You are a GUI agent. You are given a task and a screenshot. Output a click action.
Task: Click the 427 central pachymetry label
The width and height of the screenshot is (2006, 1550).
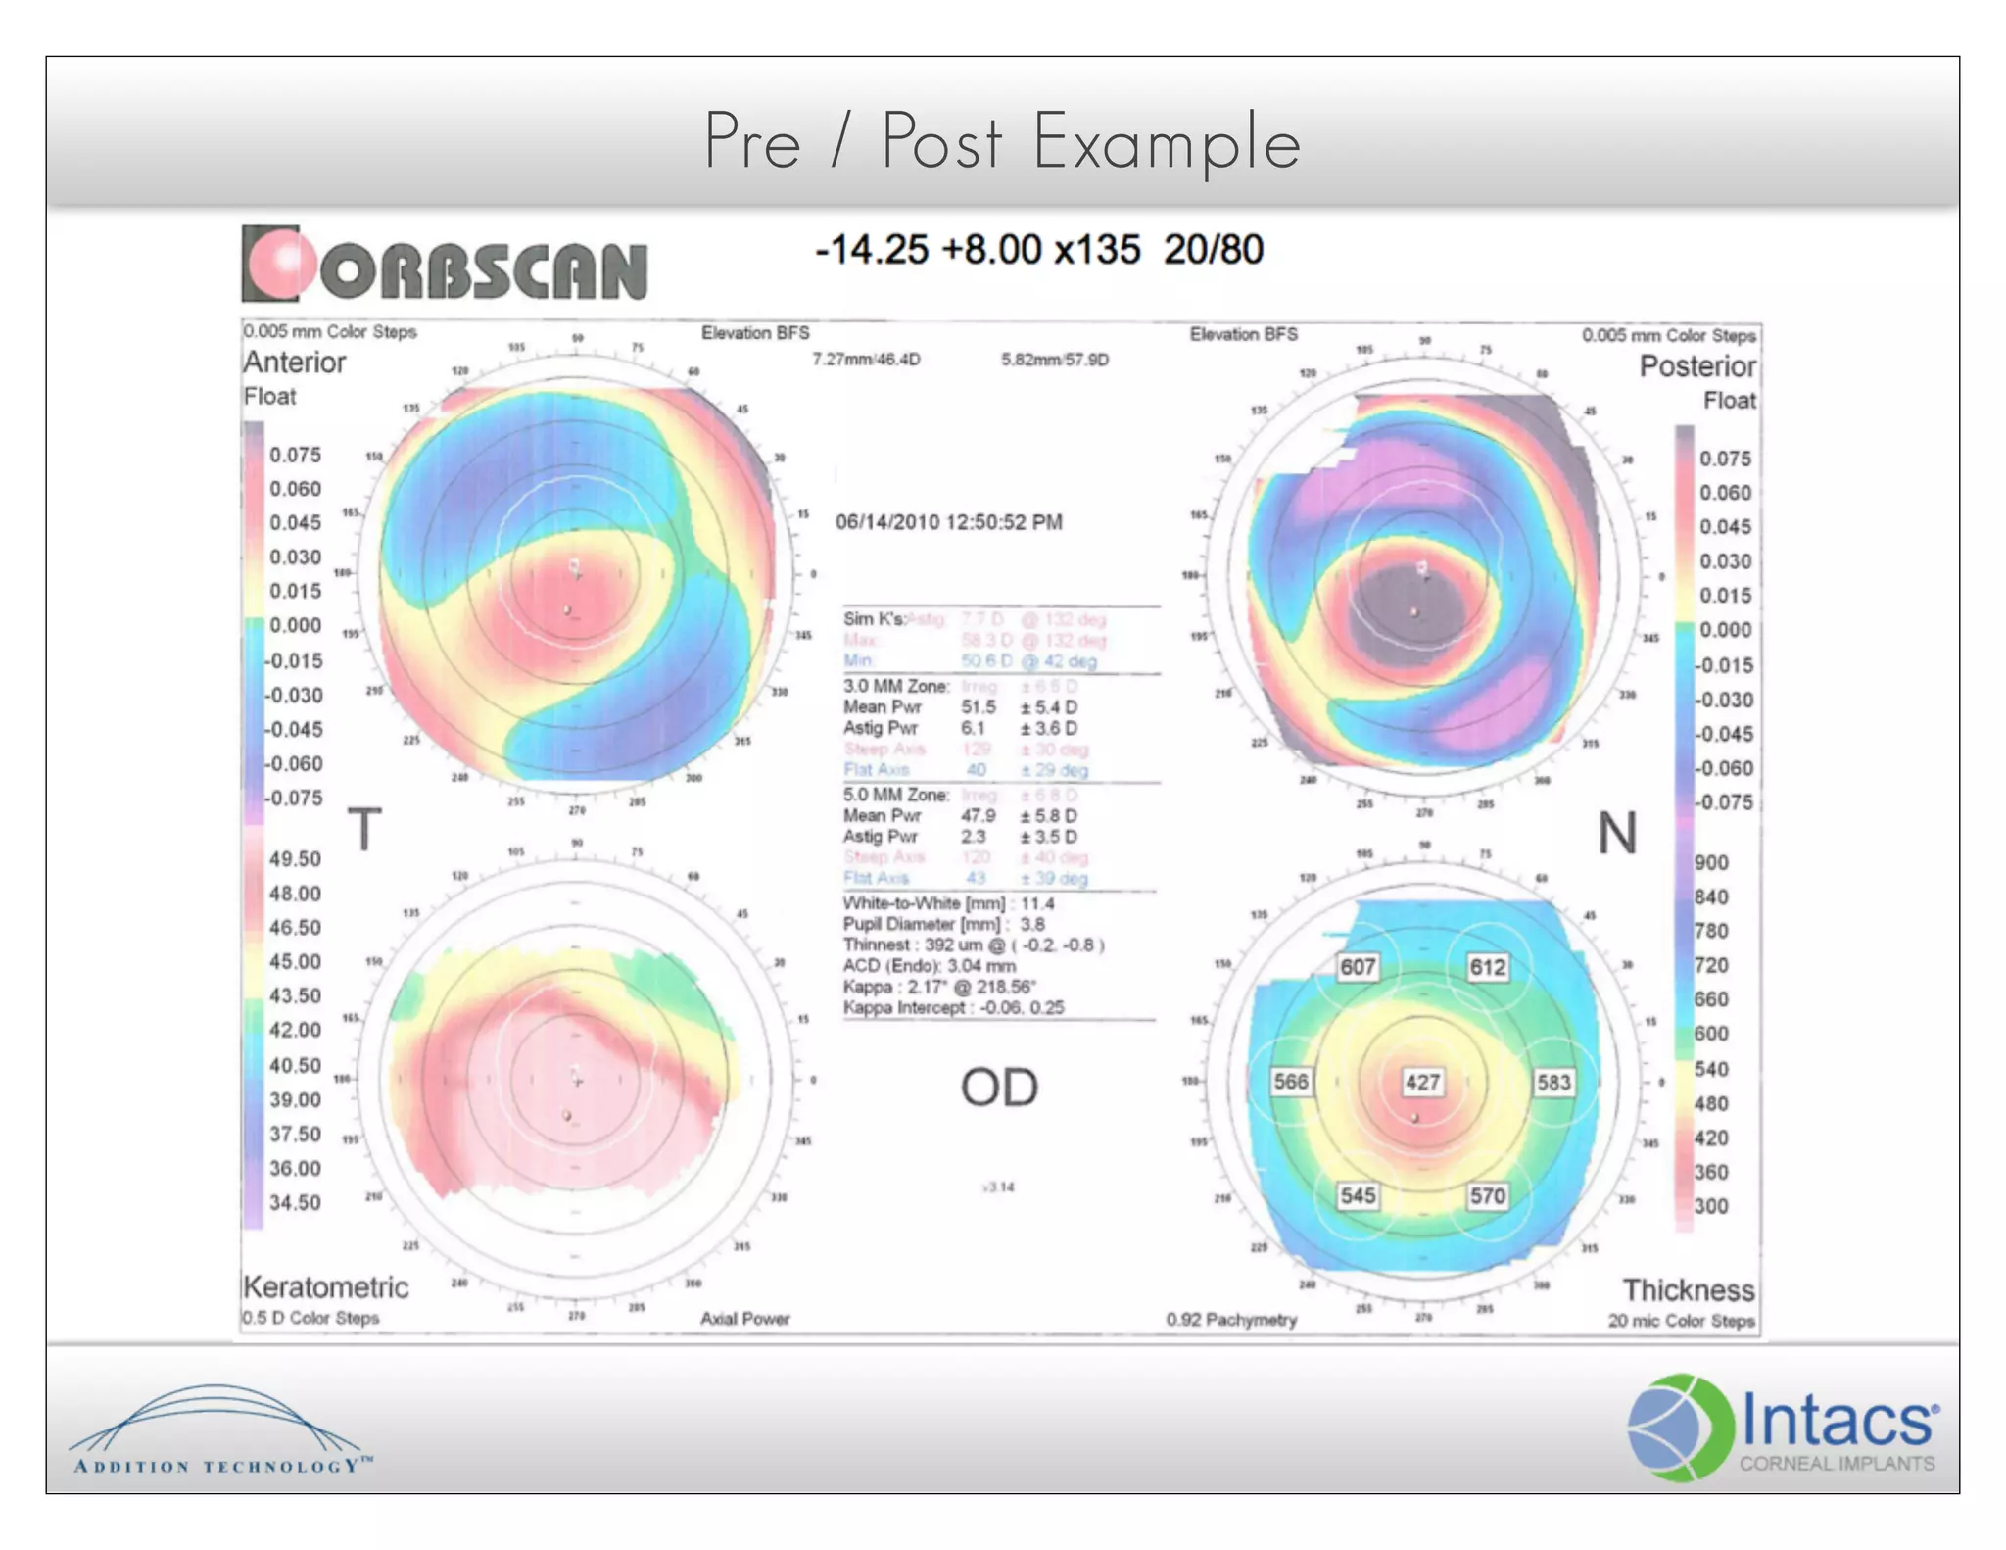click(x=1422, y=1082)
